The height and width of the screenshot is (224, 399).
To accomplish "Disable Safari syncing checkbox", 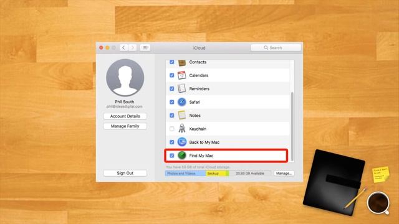I will click(172, 102).
